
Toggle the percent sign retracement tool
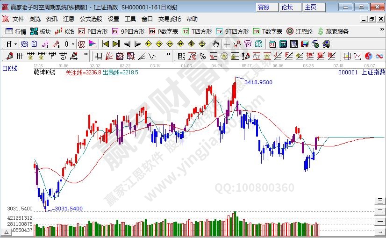pyautogui.click(x=202, y=56)
